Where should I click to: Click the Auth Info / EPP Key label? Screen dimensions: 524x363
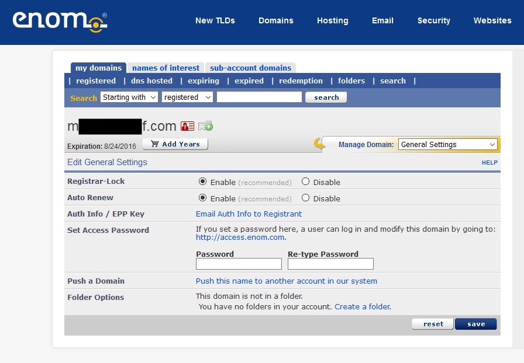click(x=106, y=214)
